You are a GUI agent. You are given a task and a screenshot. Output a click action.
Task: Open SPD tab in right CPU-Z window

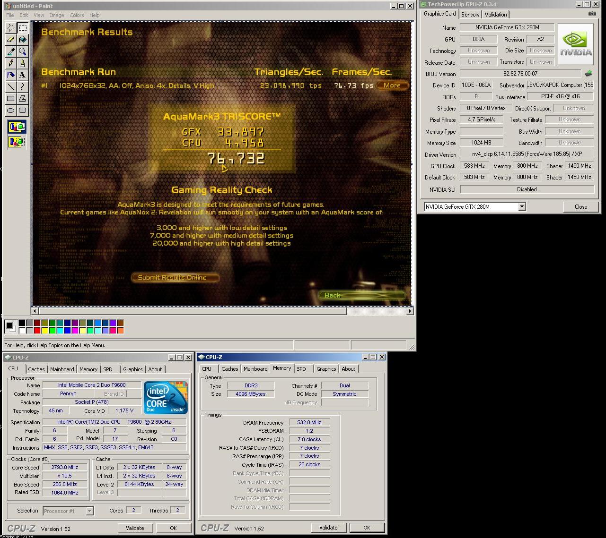click(301, 369)
